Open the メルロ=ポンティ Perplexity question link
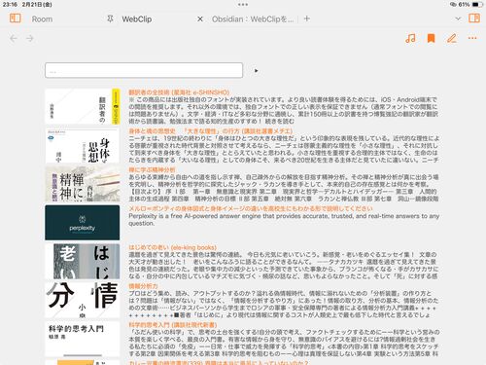Screen dimensions: 486x365 [251, 208]
